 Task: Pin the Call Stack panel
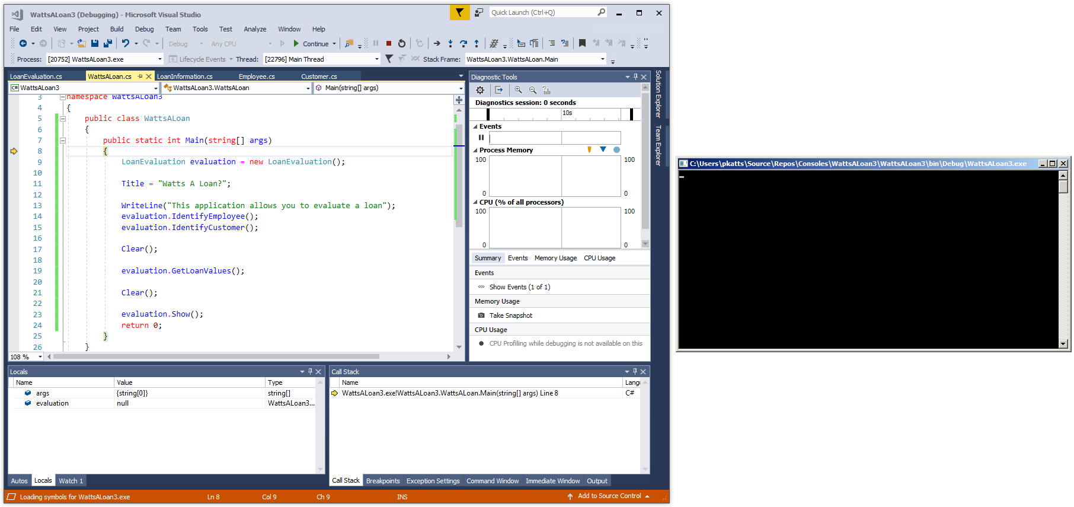click(x=635, y=372)
